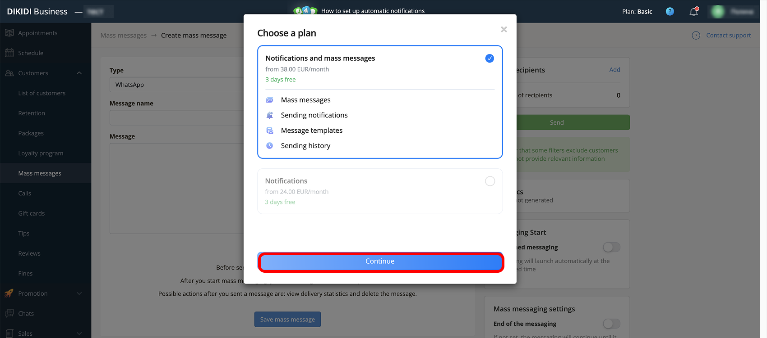Click the Promotion rocket icon

[x=9, y=293]
